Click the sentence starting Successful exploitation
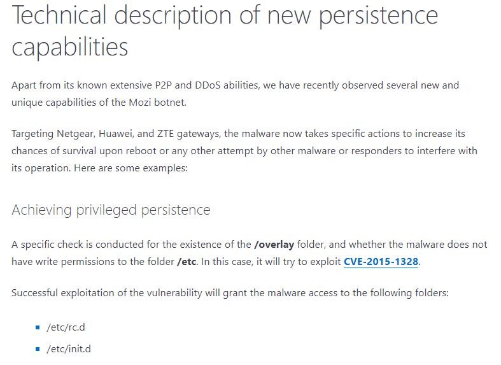The image size is (501, 365). tap(230, 293)
